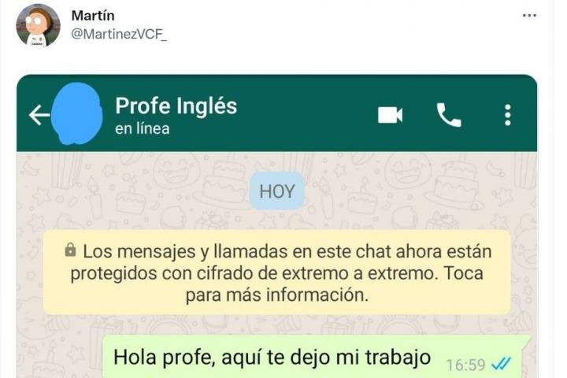The width and height of the screenshot is (567, 378).
Task: Click the blue double-check read receipt
Action: pos(501,365)
